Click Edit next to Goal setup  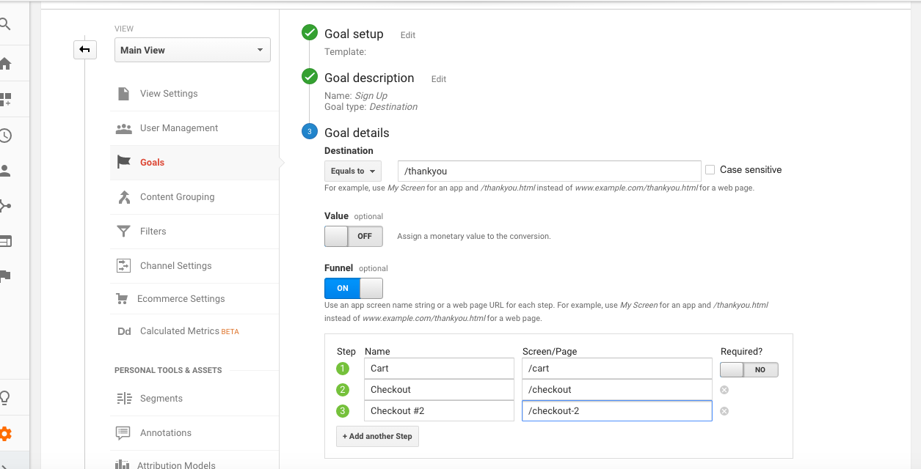(408, 35)
